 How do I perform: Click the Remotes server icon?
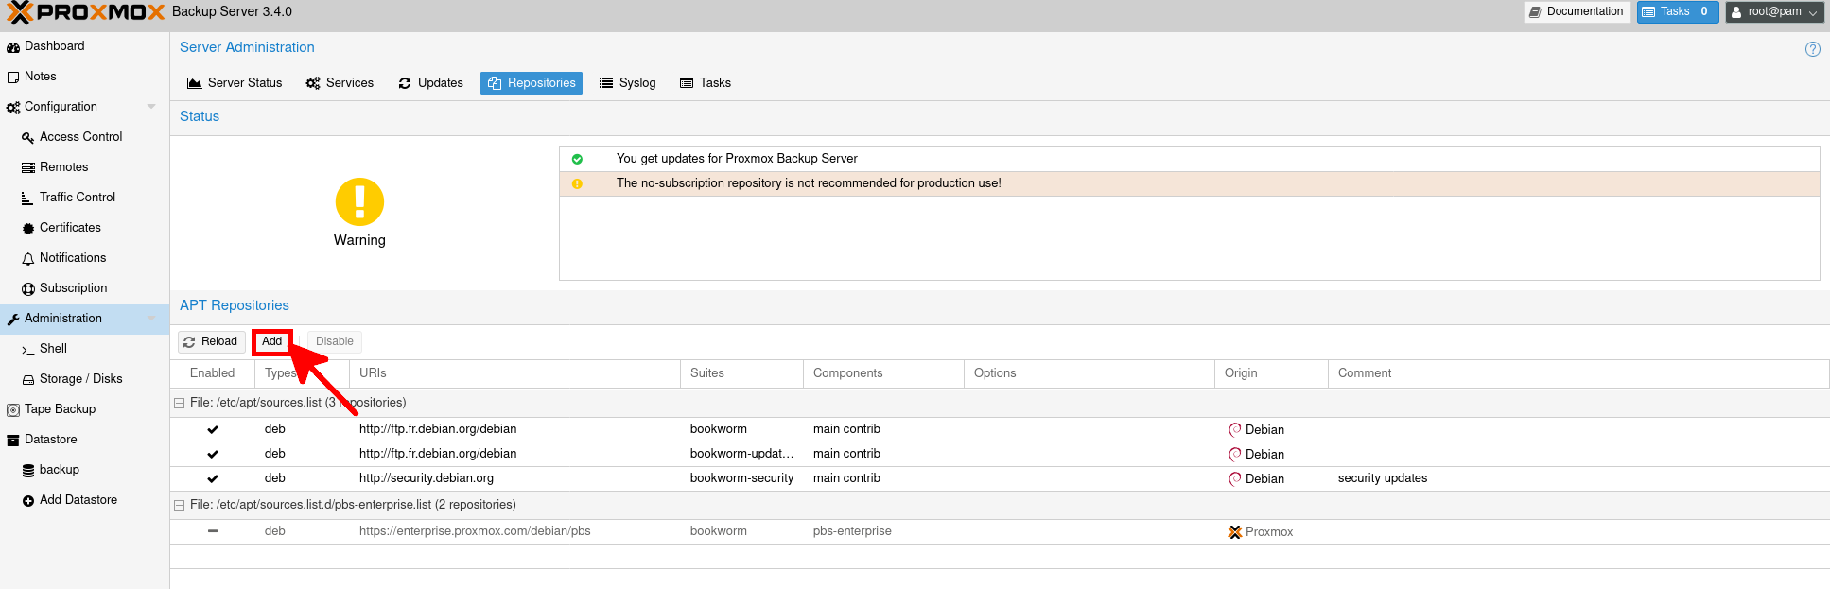[x=28, y=167]
